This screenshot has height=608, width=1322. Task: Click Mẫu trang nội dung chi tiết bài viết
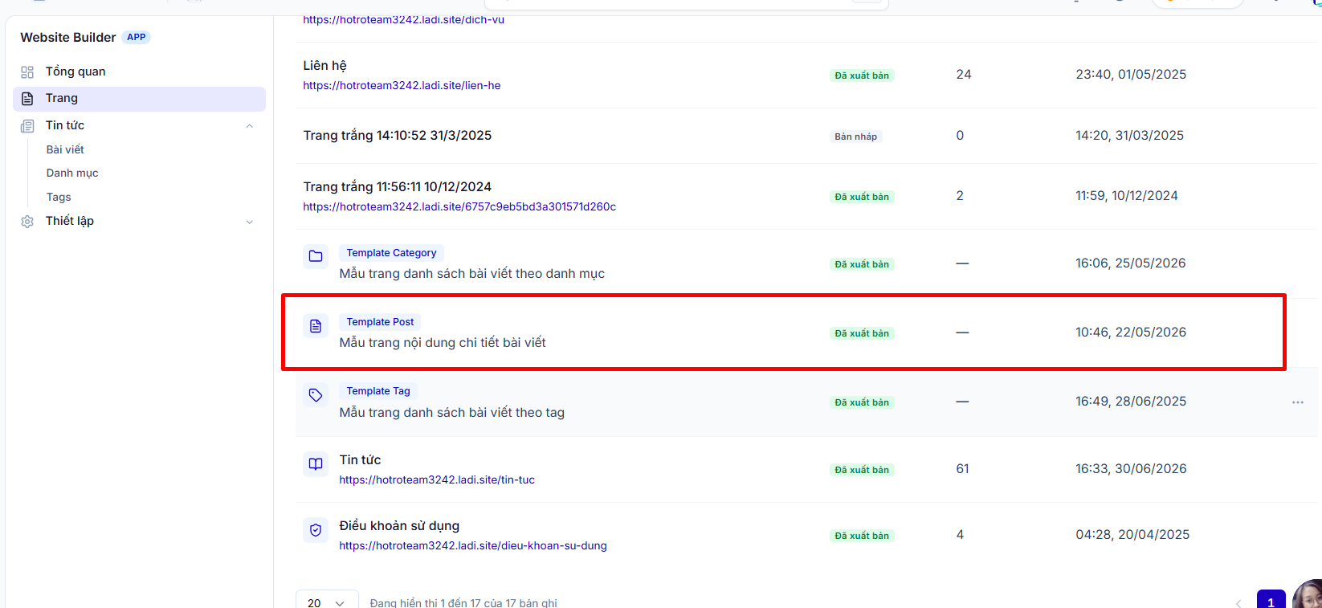[x=443, y=342]
